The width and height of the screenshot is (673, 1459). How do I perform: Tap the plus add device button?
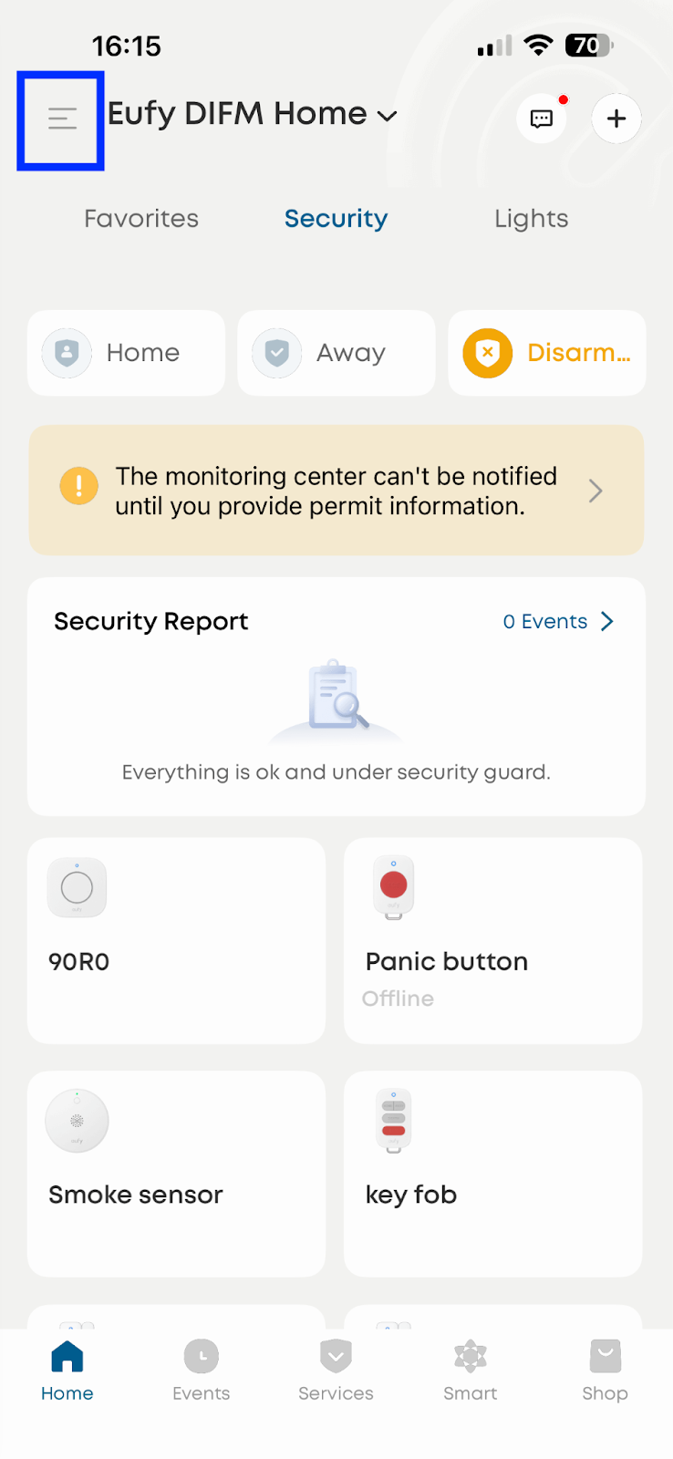616,119
